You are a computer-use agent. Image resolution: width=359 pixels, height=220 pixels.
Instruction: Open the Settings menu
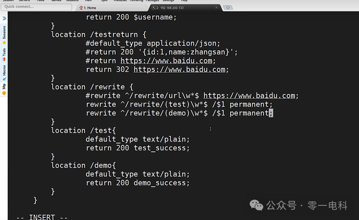tap(168, 1)
